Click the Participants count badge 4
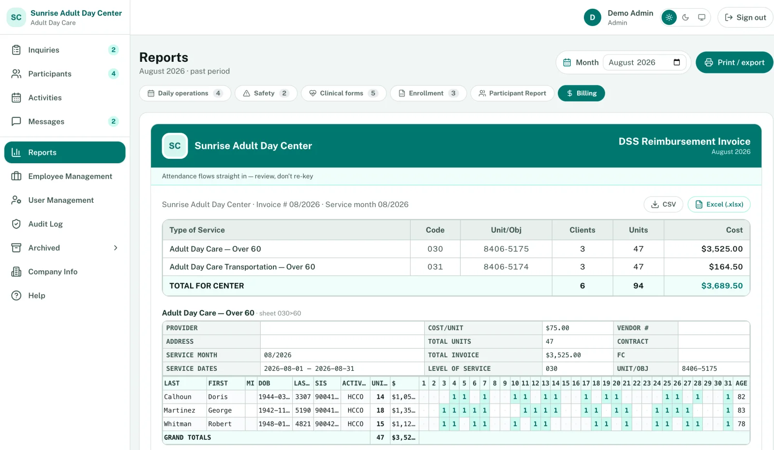Viewport: 774px width, 450px height. point(114,74)
